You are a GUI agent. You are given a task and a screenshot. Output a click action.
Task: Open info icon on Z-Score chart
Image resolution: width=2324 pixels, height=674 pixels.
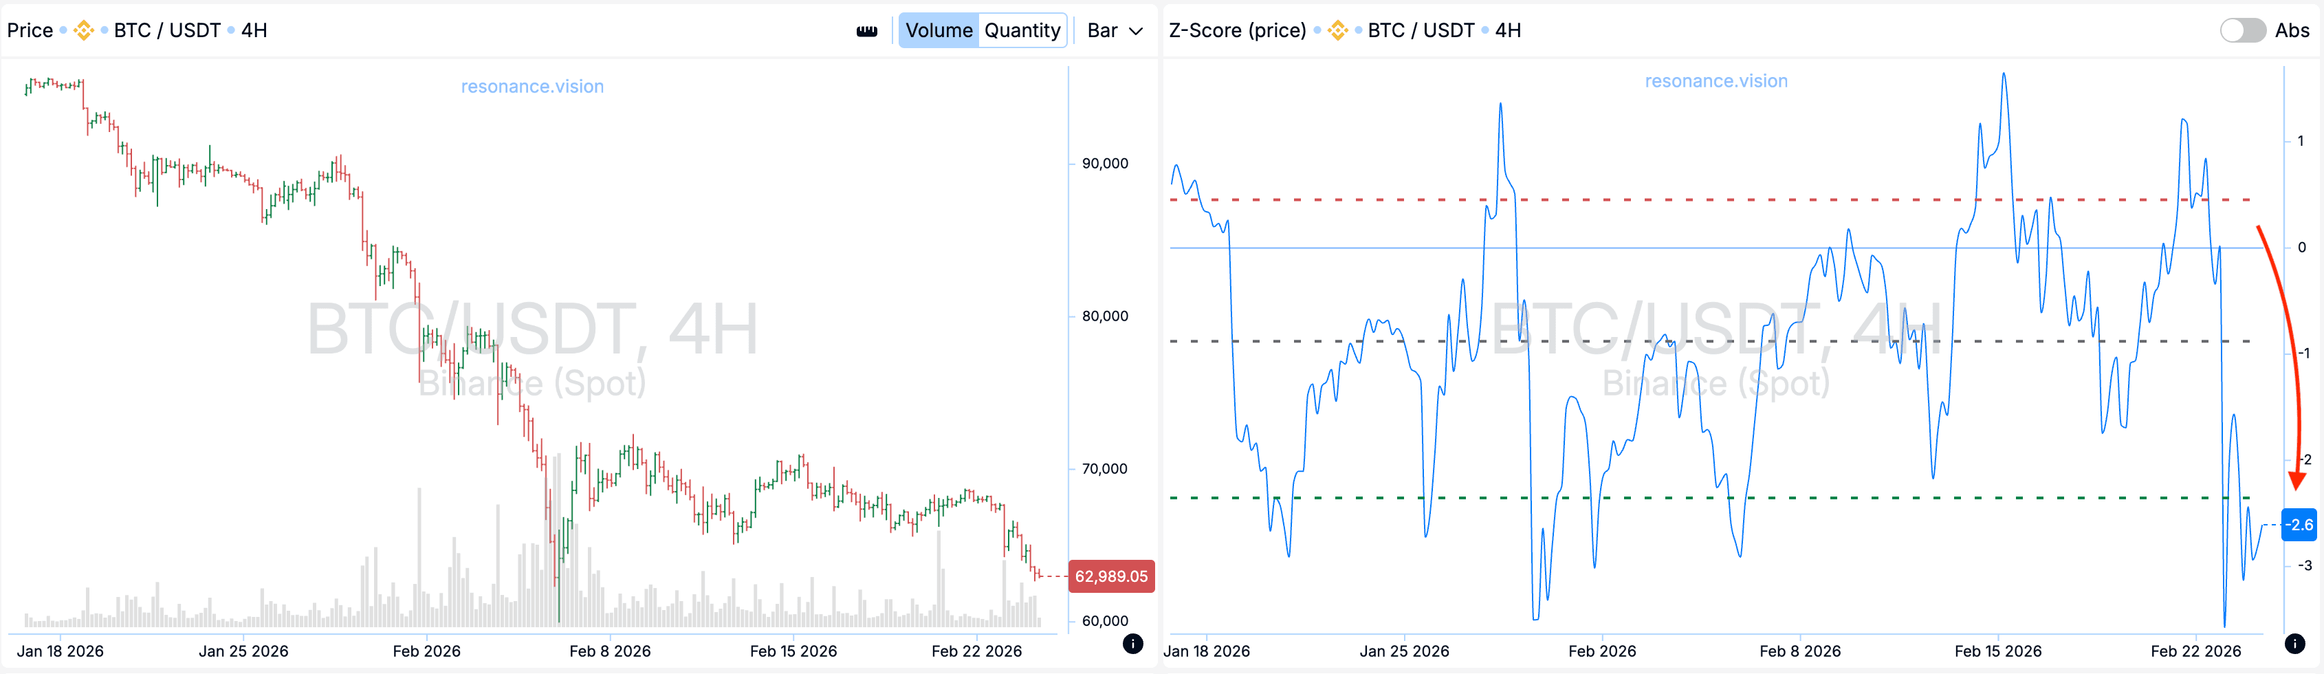(2295, 643)
